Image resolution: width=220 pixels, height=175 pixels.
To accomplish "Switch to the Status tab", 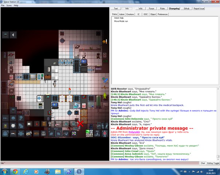I will tap(115, 14).
